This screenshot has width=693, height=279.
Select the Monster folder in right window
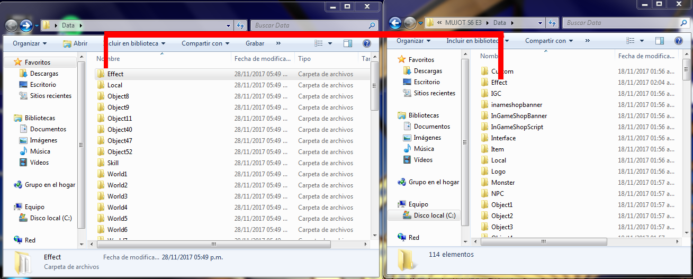(x=502, y=183)
